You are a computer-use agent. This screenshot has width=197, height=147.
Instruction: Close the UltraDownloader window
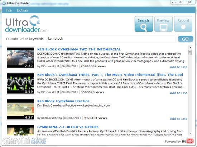pyautogui.click(x=189, y=2)
